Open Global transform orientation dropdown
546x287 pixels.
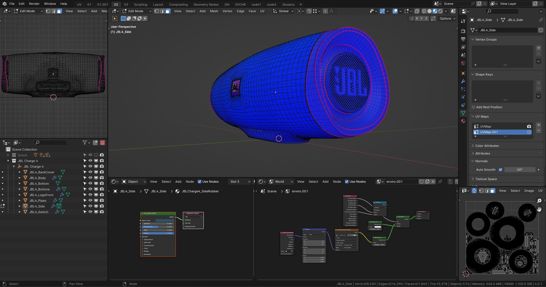coord(283,11)
